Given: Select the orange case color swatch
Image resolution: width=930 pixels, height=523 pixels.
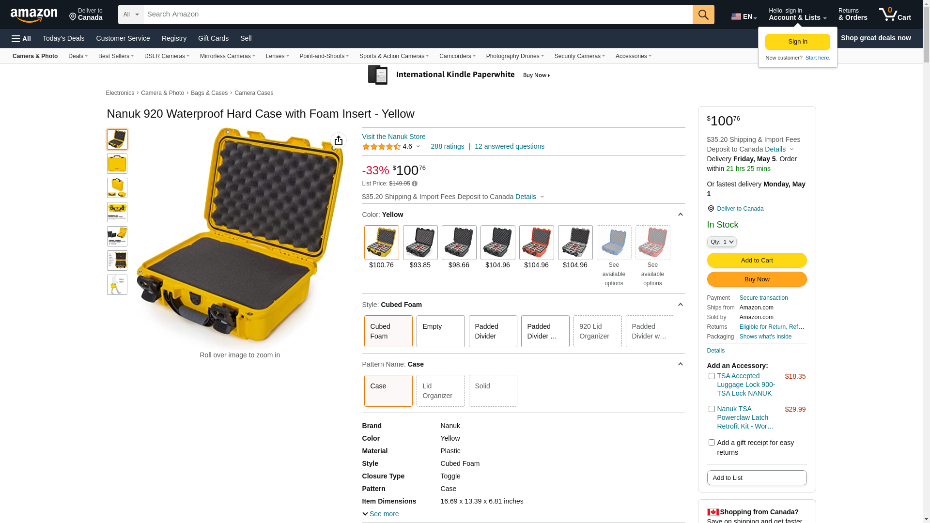Looking at the screenshot, I should (536, 243).
